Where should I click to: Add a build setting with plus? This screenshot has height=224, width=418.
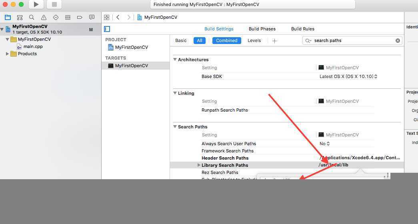(274, 41)
